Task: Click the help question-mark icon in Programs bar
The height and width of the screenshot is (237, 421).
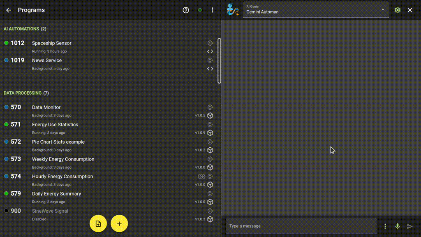Action: tap(185, 10)
